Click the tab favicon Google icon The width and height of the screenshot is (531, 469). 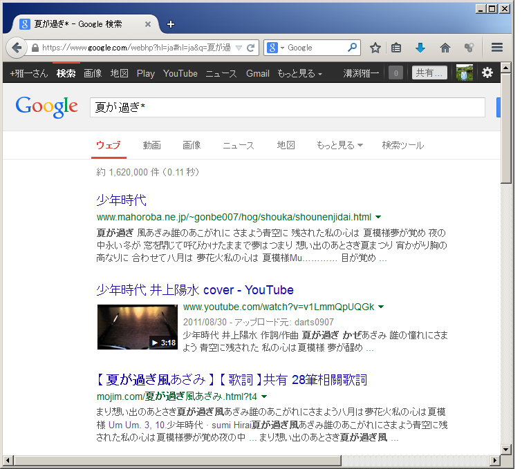(24, 24)
